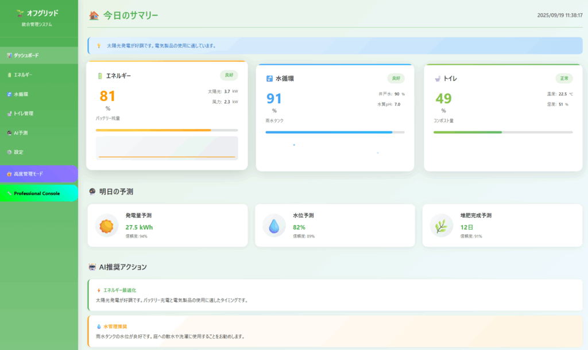Click the battery icon in エネルギー card

point(99,76)
